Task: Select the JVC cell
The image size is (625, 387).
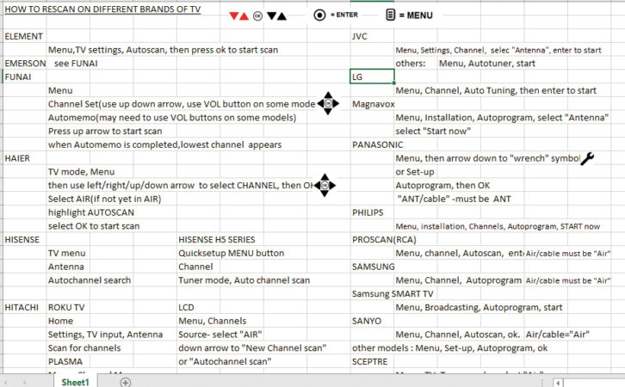Action: tap(360, 36)
